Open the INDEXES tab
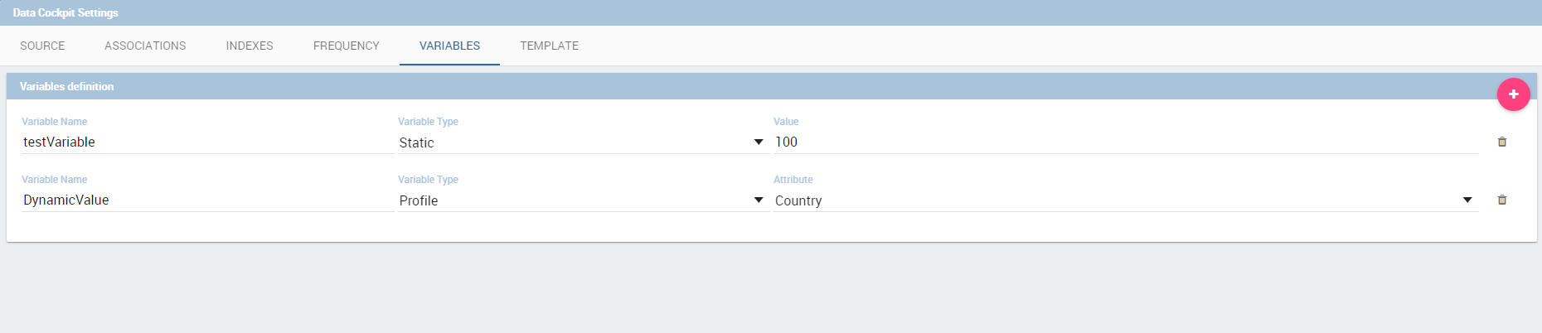This screenshot has height=333, width=1542. (250, 46)
